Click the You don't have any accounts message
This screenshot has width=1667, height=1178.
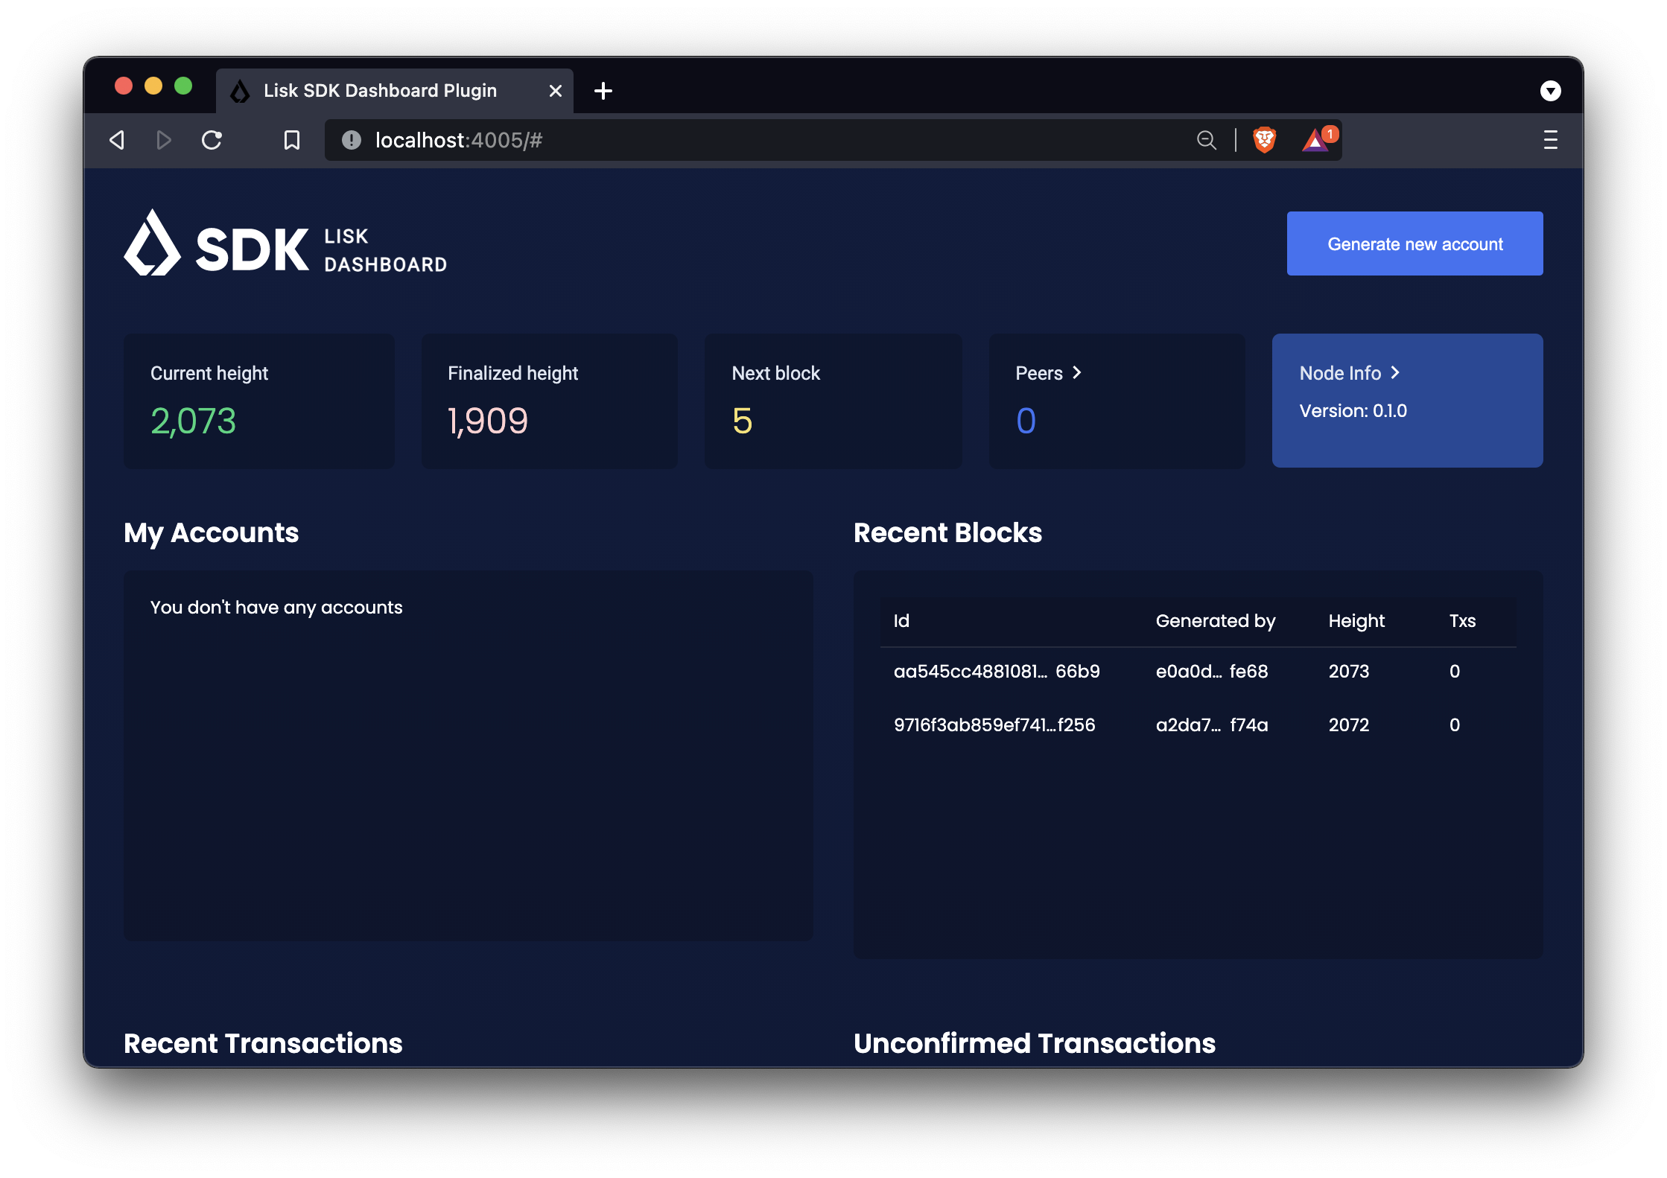point(276,608)
